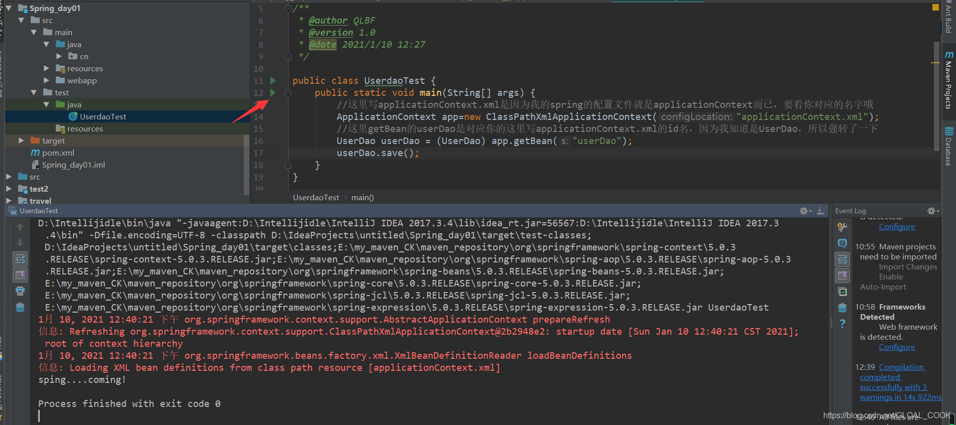Expand the webapp folder
Screen dimensions: 956x425
[46, 80]
